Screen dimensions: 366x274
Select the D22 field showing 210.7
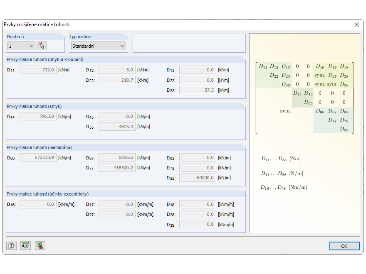tap(117, 80)
